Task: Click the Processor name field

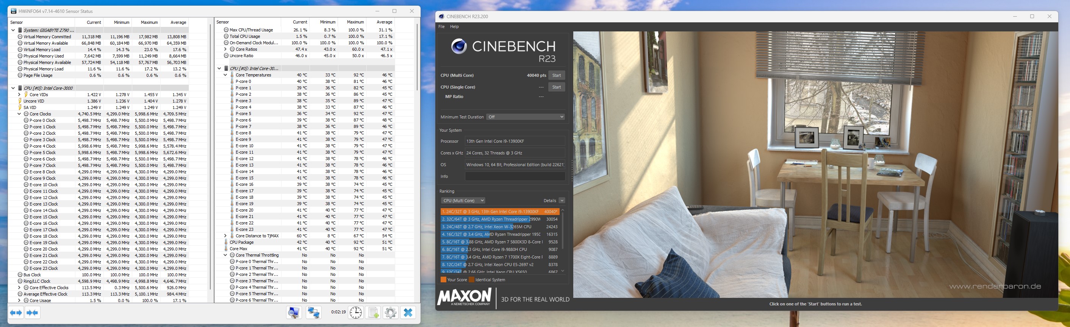Action: tap(515, 141)
